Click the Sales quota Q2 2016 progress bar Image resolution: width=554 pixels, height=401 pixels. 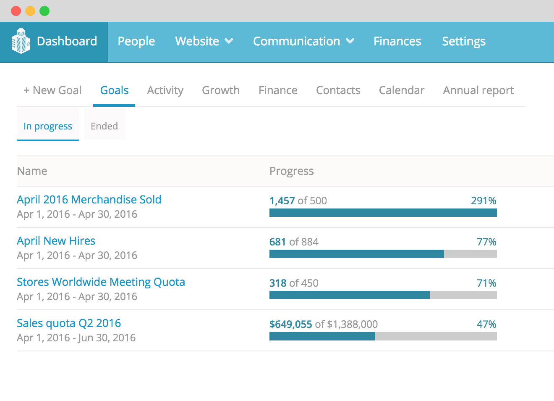coord(383,336)
